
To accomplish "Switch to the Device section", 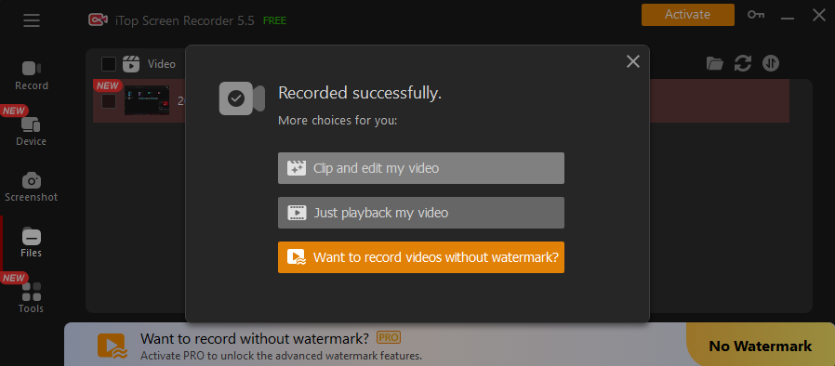I will 32,131.
